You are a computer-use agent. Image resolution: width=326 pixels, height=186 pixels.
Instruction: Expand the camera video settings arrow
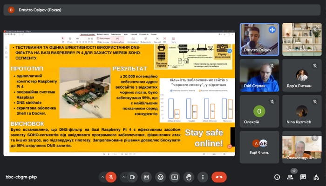[x=123, y=177]
